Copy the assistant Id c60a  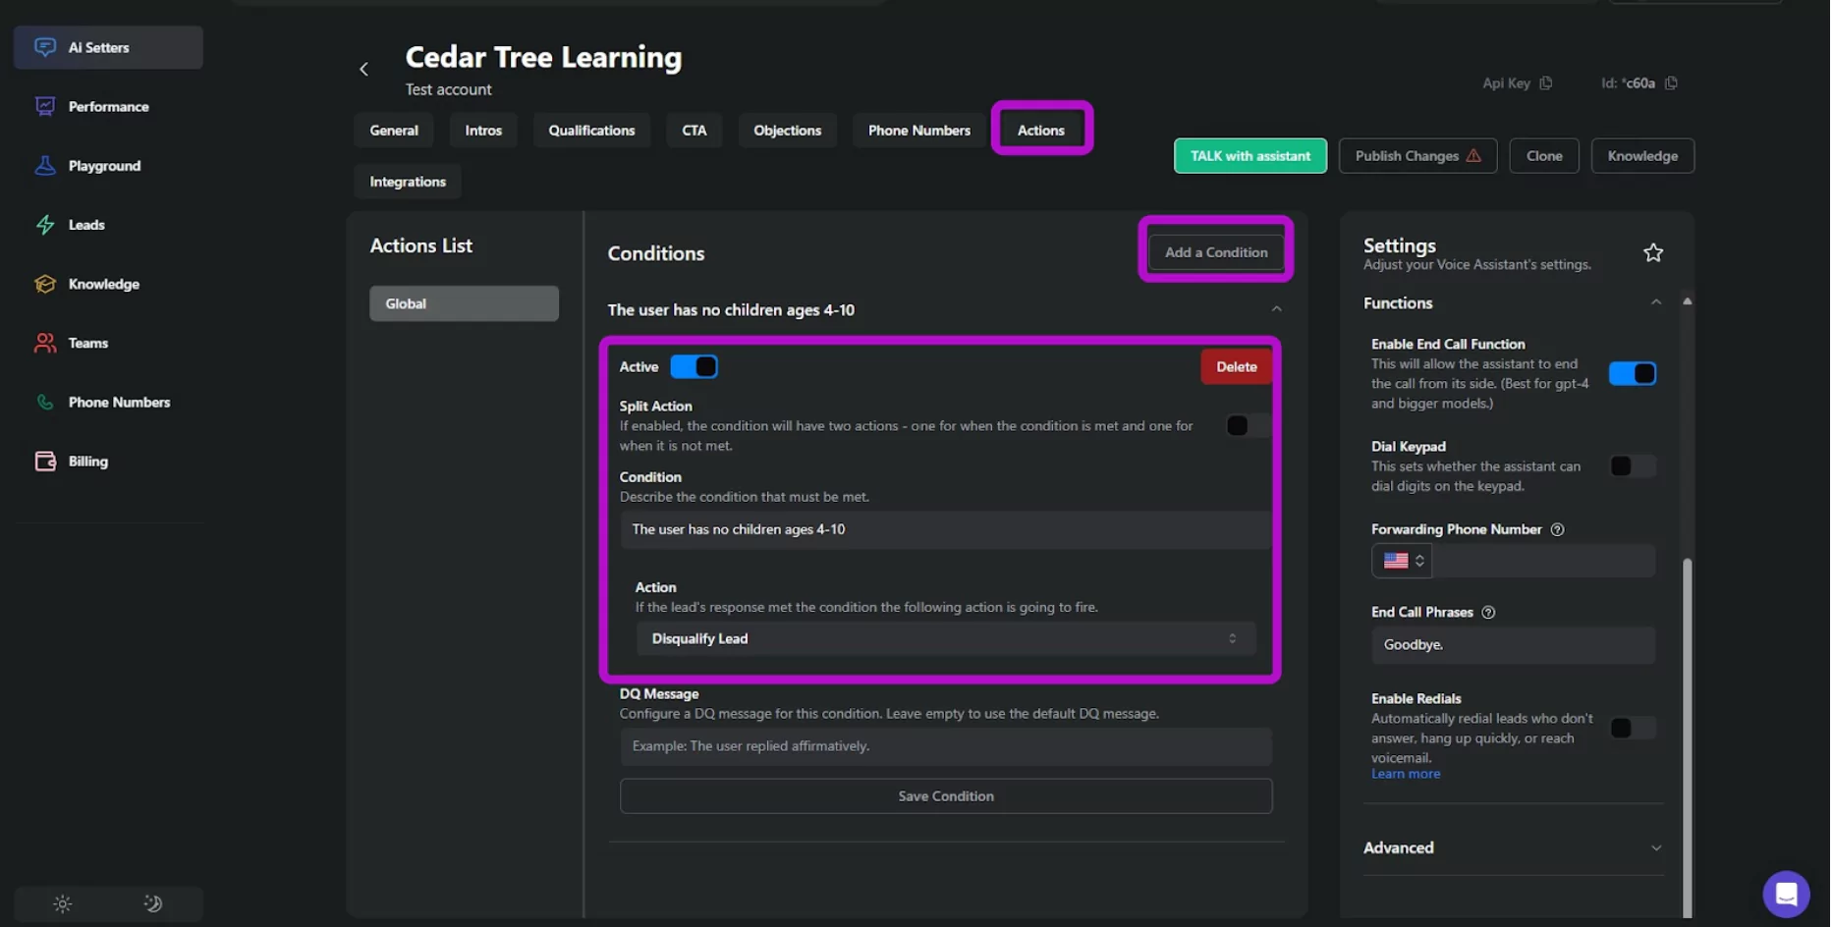click(1671, 83)
